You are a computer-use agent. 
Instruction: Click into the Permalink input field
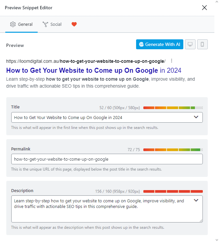[107, 159]
